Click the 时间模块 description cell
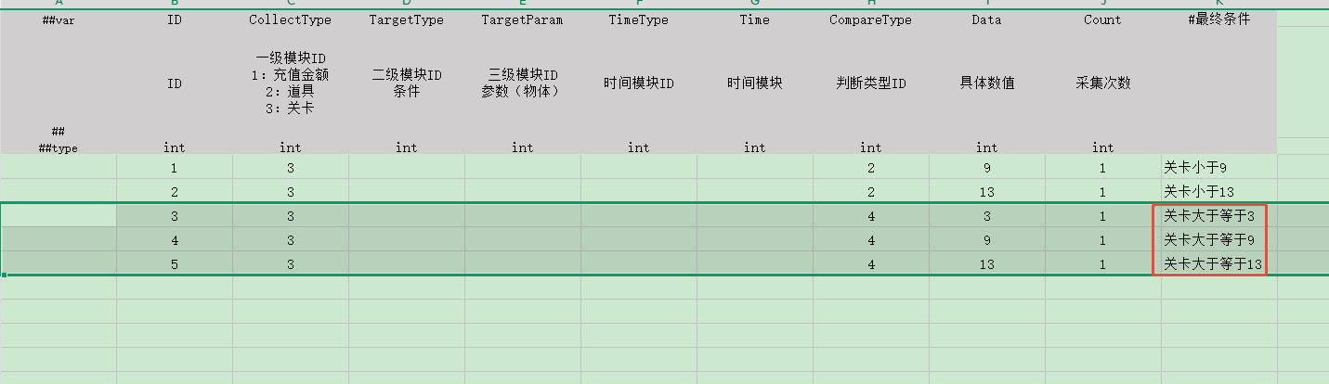 (754, 83)
